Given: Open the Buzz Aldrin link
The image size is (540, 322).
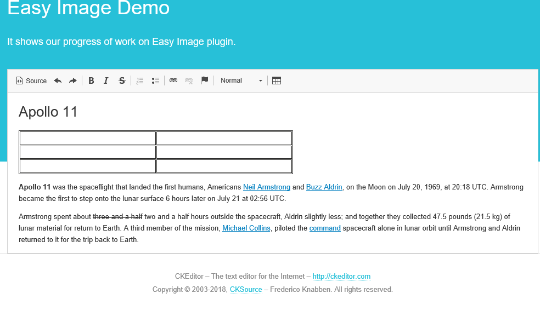Looking at the screenshot, I should click(324, 187).
